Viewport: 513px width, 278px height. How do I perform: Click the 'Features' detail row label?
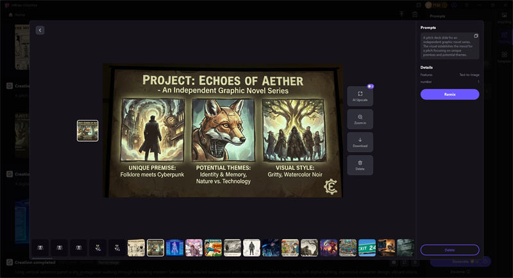pos(426,74)
